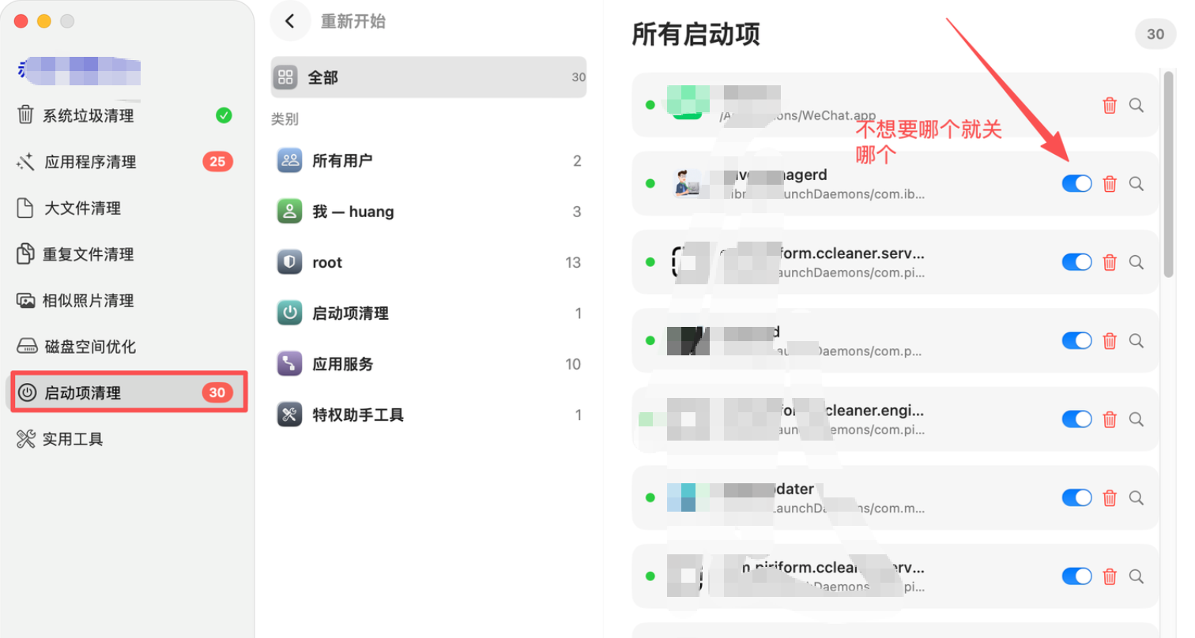Image resolution: width=1195 pixels, height=638 pixels.
Task: Click the 重新开始 label
Action: (353, 21)
